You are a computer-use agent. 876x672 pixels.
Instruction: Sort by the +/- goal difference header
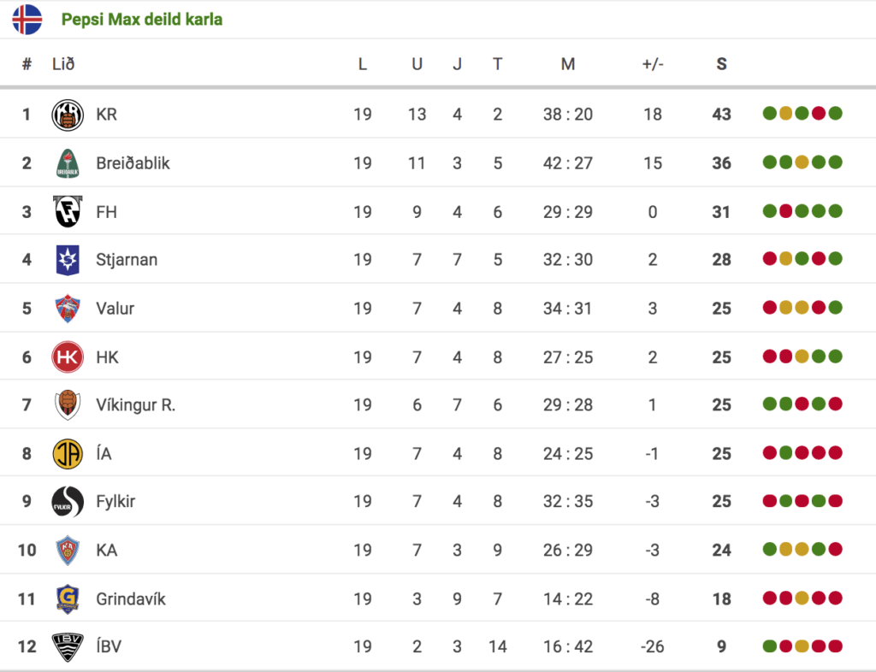653,64
